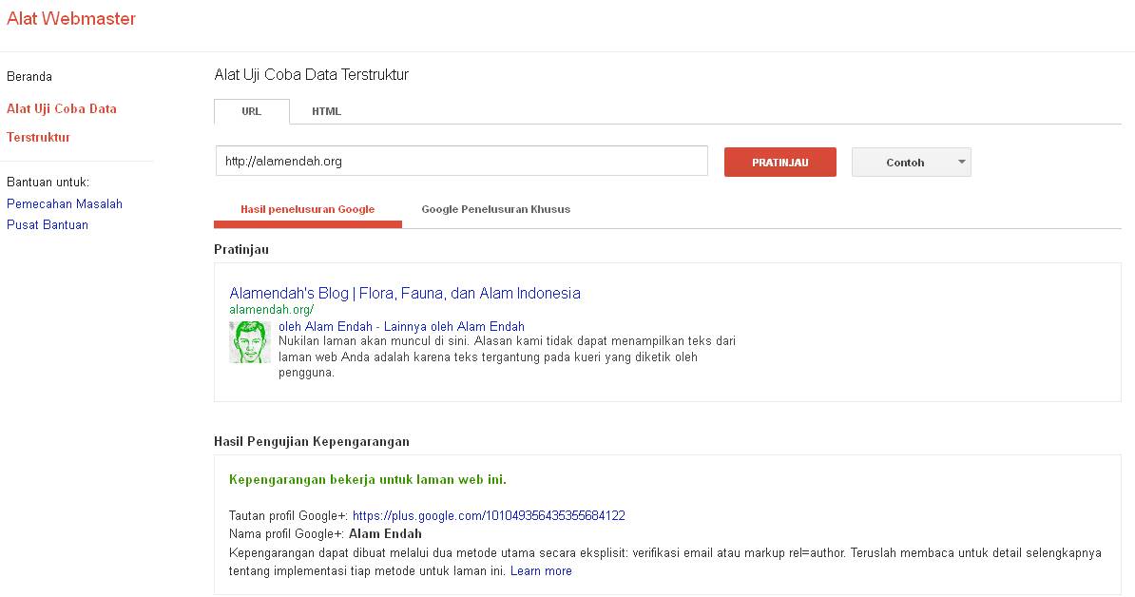Click the Alat Webmaster header title
1135x597 pixels.
click(71, 19)
